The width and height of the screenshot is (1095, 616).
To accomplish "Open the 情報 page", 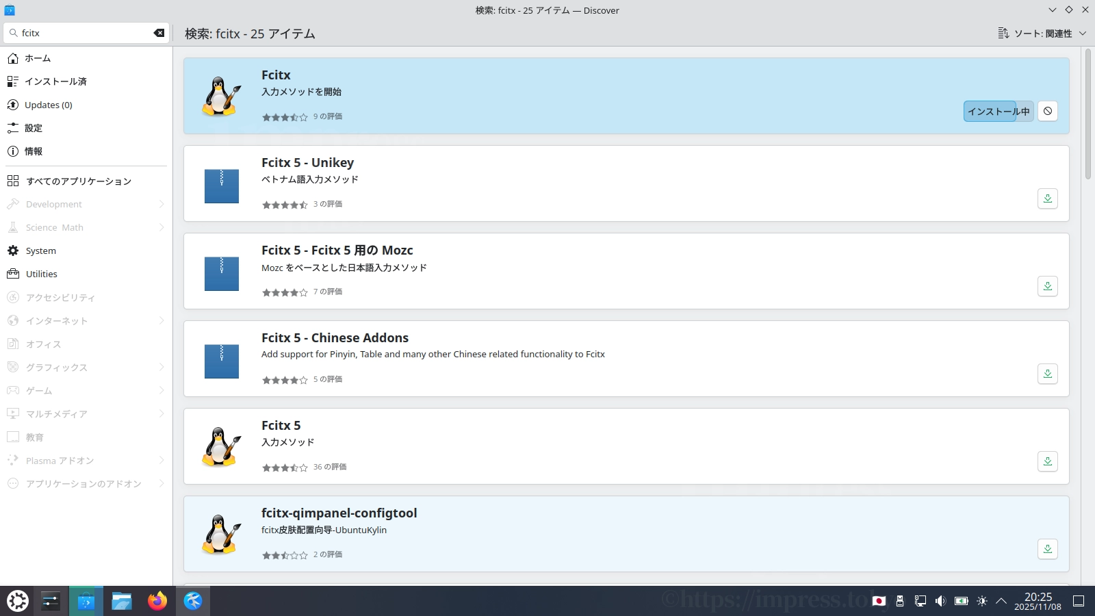I will pos(86,151).
